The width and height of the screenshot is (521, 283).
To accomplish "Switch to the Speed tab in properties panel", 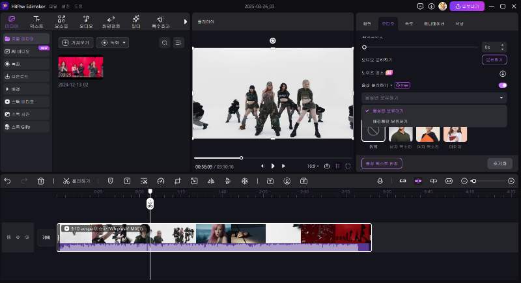I will pyautogui.click(x=409, y=23).
